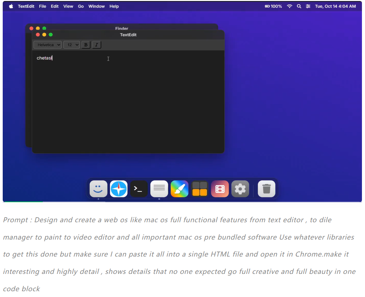
Task: Open the Apple logo menu
Action: tap(11, 6)
